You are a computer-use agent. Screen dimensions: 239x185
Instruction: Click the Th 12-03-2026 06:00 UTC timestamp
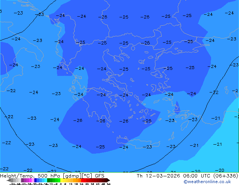click(x=175, y=176)
